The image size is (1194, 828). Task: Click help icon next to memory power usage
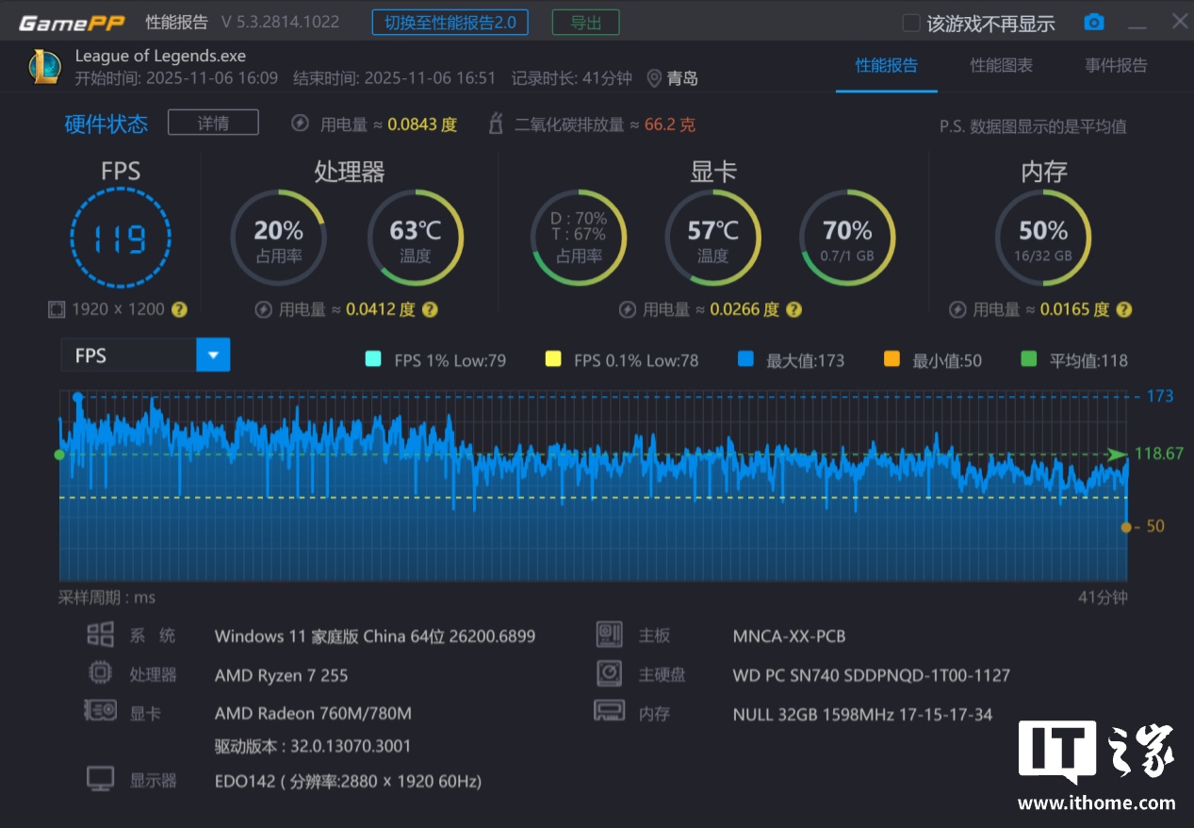(1123, 309)
